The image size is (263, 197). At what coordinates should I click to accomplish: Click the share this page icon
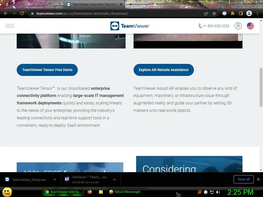pyautogui.click(x=206, y=13)
